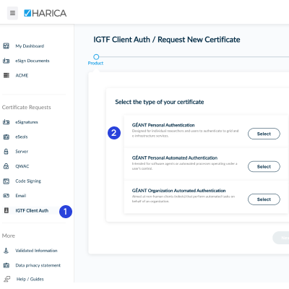Open Data privacy statement
Screen dimensions: 289x289
(x=38, y=265)
